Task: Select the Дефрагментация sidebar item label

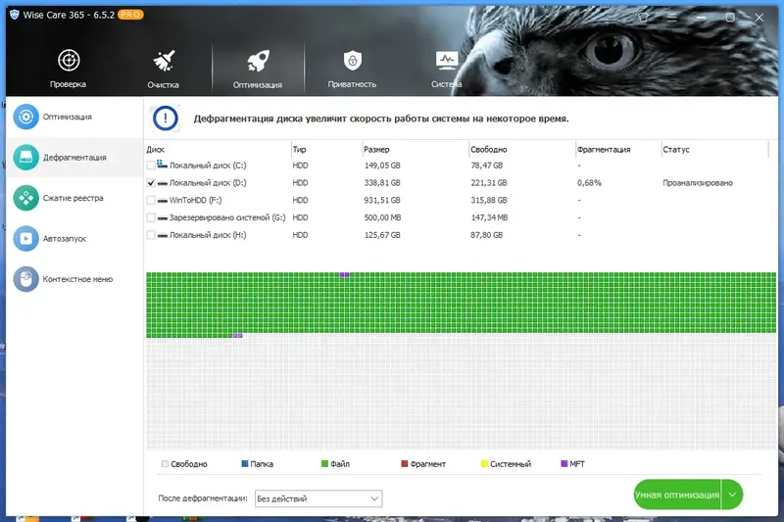Action: (x=74, y=158)
